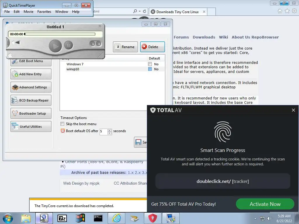The height and width of the screenshot is (224, 299).
Task: Open the command prompt taskbar icon
Action: pos(98,218)
